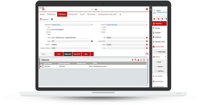Add a new règlement with the plus icon
This screenshot has height=105, width=199.
click(132, 60)
